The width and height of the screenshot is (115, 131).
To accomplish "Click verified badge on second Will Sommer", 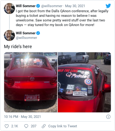I will [x=38, y=33].
